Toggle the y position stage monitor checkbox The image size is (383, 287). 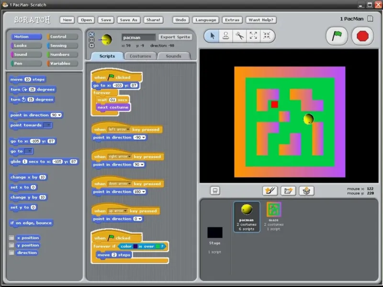(11, 245)
